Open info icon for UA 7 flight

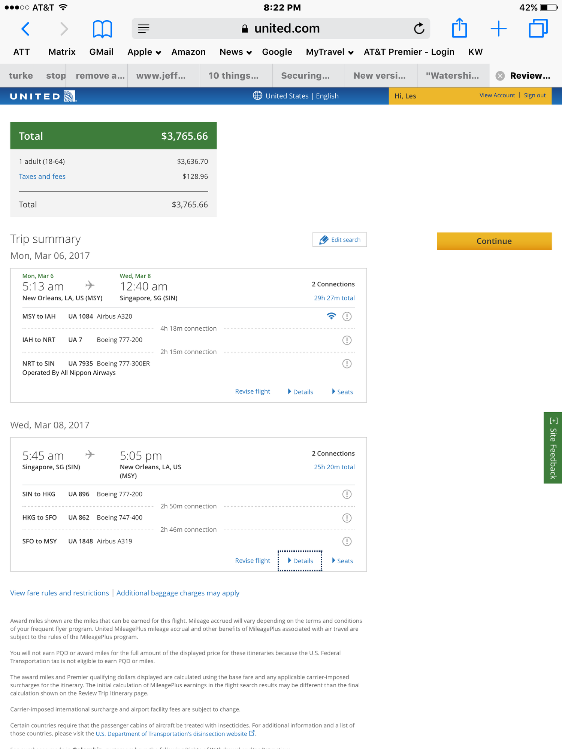click(347, 340)
